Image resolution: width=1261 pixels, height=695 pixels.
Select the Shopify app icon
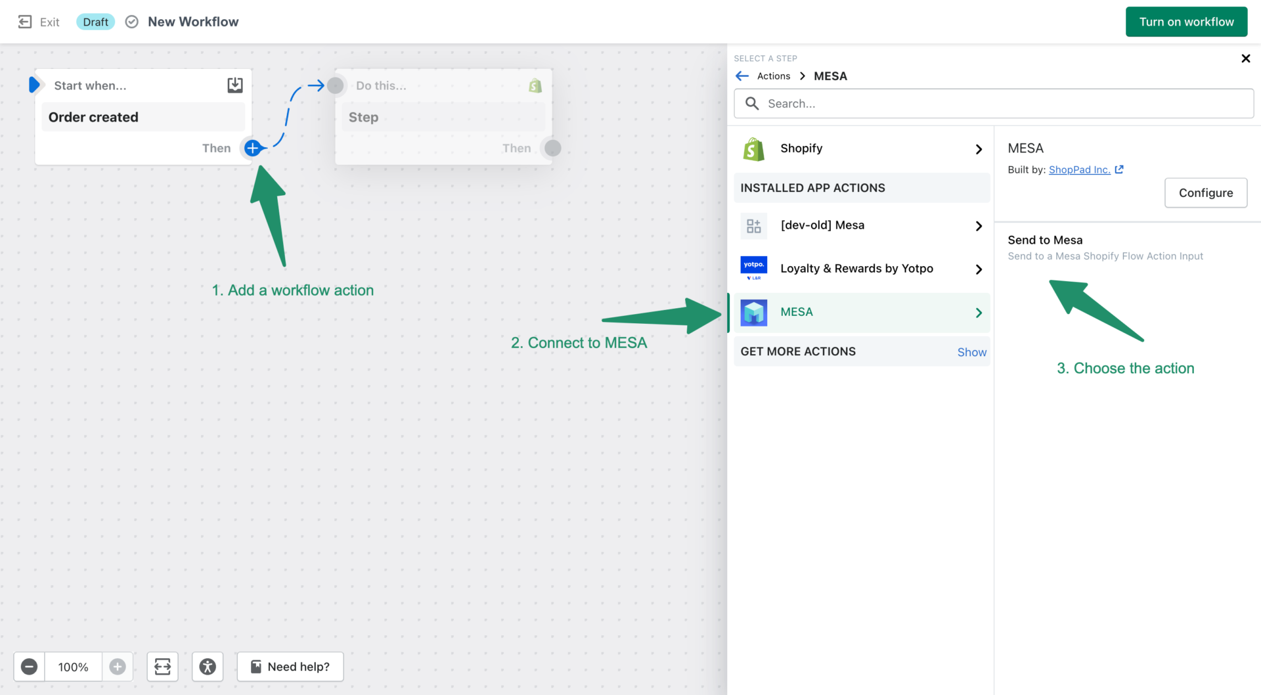click(753, 148)
